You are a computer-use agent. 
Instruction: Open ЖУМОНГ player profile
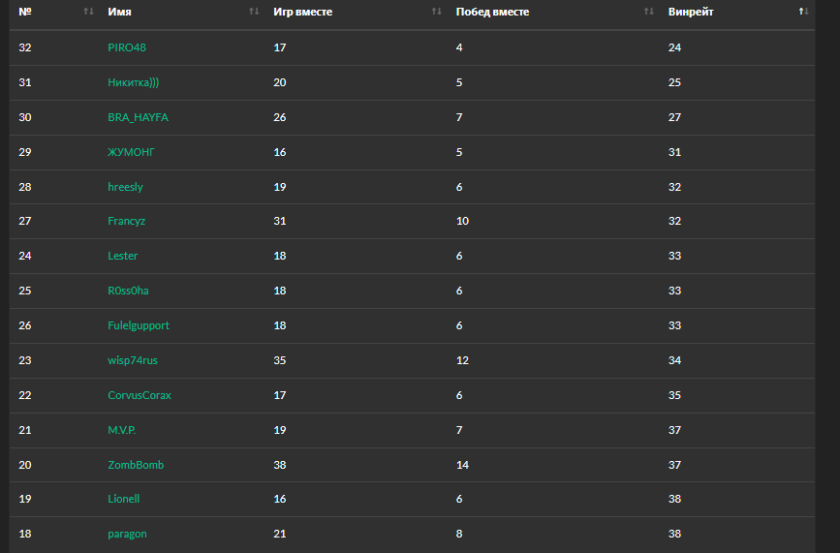point(131,152)
